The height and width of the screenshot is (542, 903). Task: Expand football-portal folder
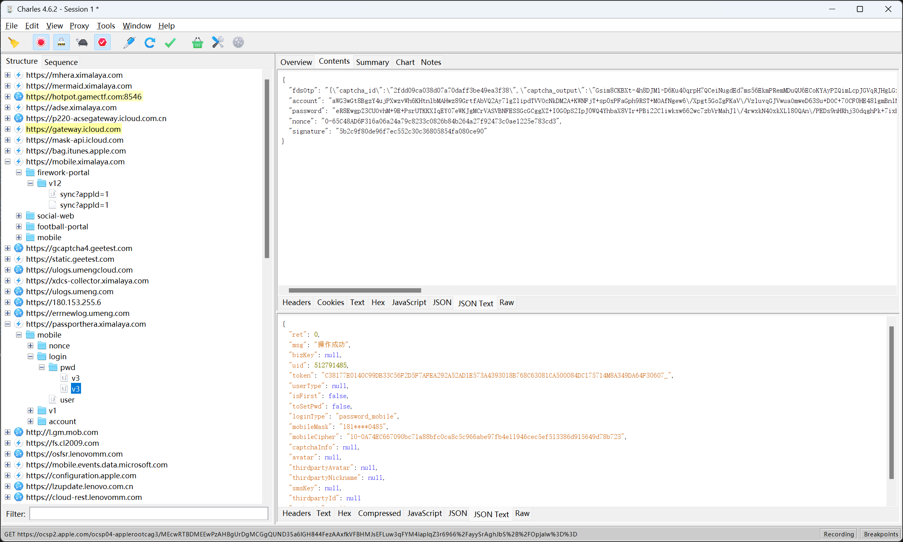click(19, 227)
